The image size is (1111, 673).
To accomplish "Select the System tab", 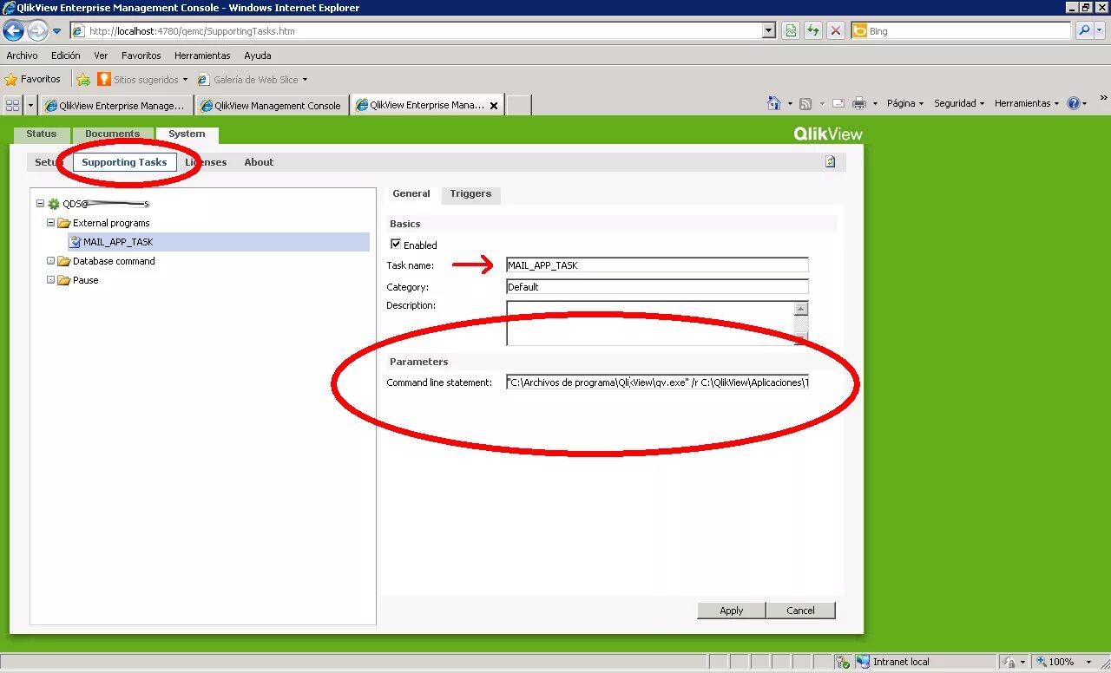I will point(187,134).
